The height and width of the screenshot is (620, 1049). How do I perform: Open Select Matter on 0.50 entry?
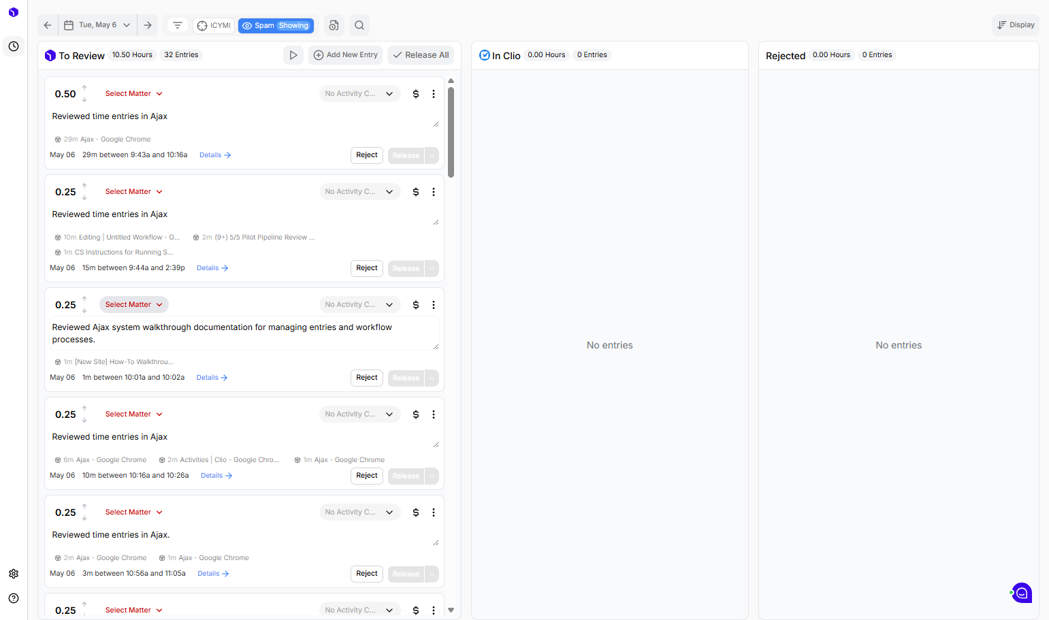[x=134, y=94]
